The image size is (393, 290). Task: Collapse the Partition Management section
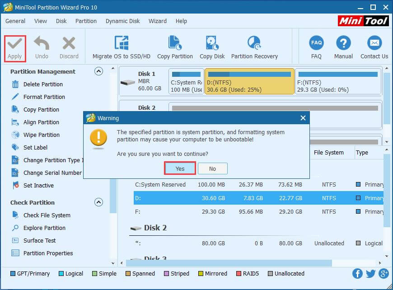coord(98,71)
